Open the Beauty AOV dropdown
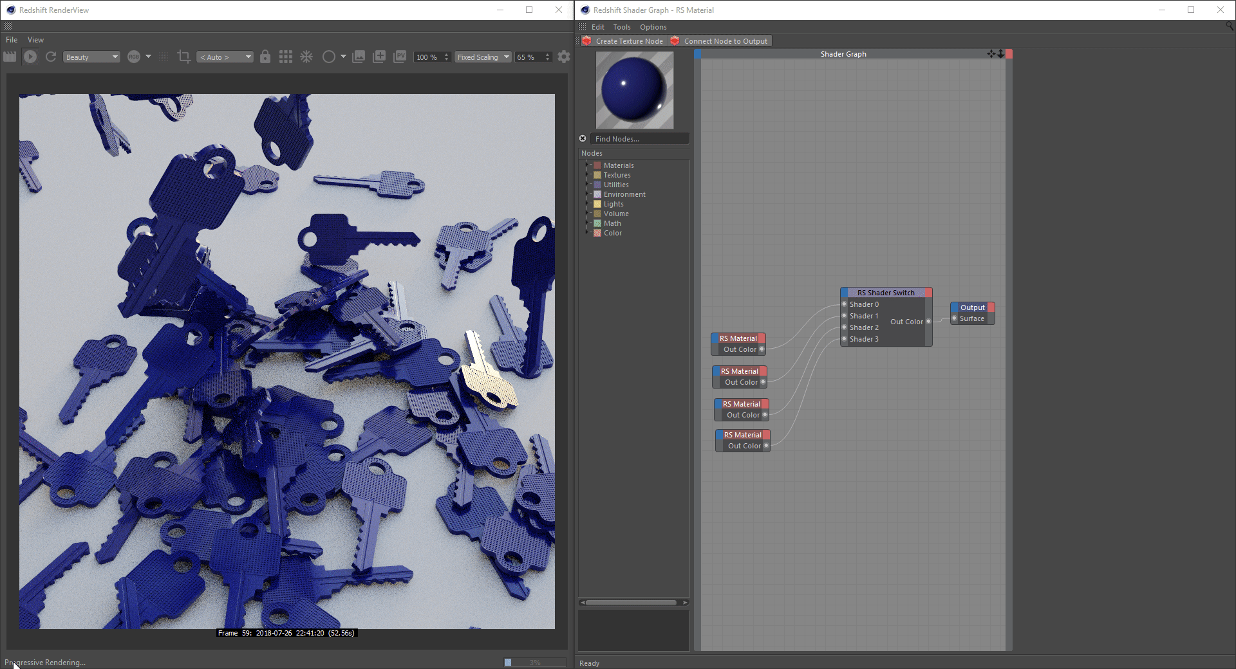Image resolution: width=1236 pixels, height=669 pixels. 91,57
